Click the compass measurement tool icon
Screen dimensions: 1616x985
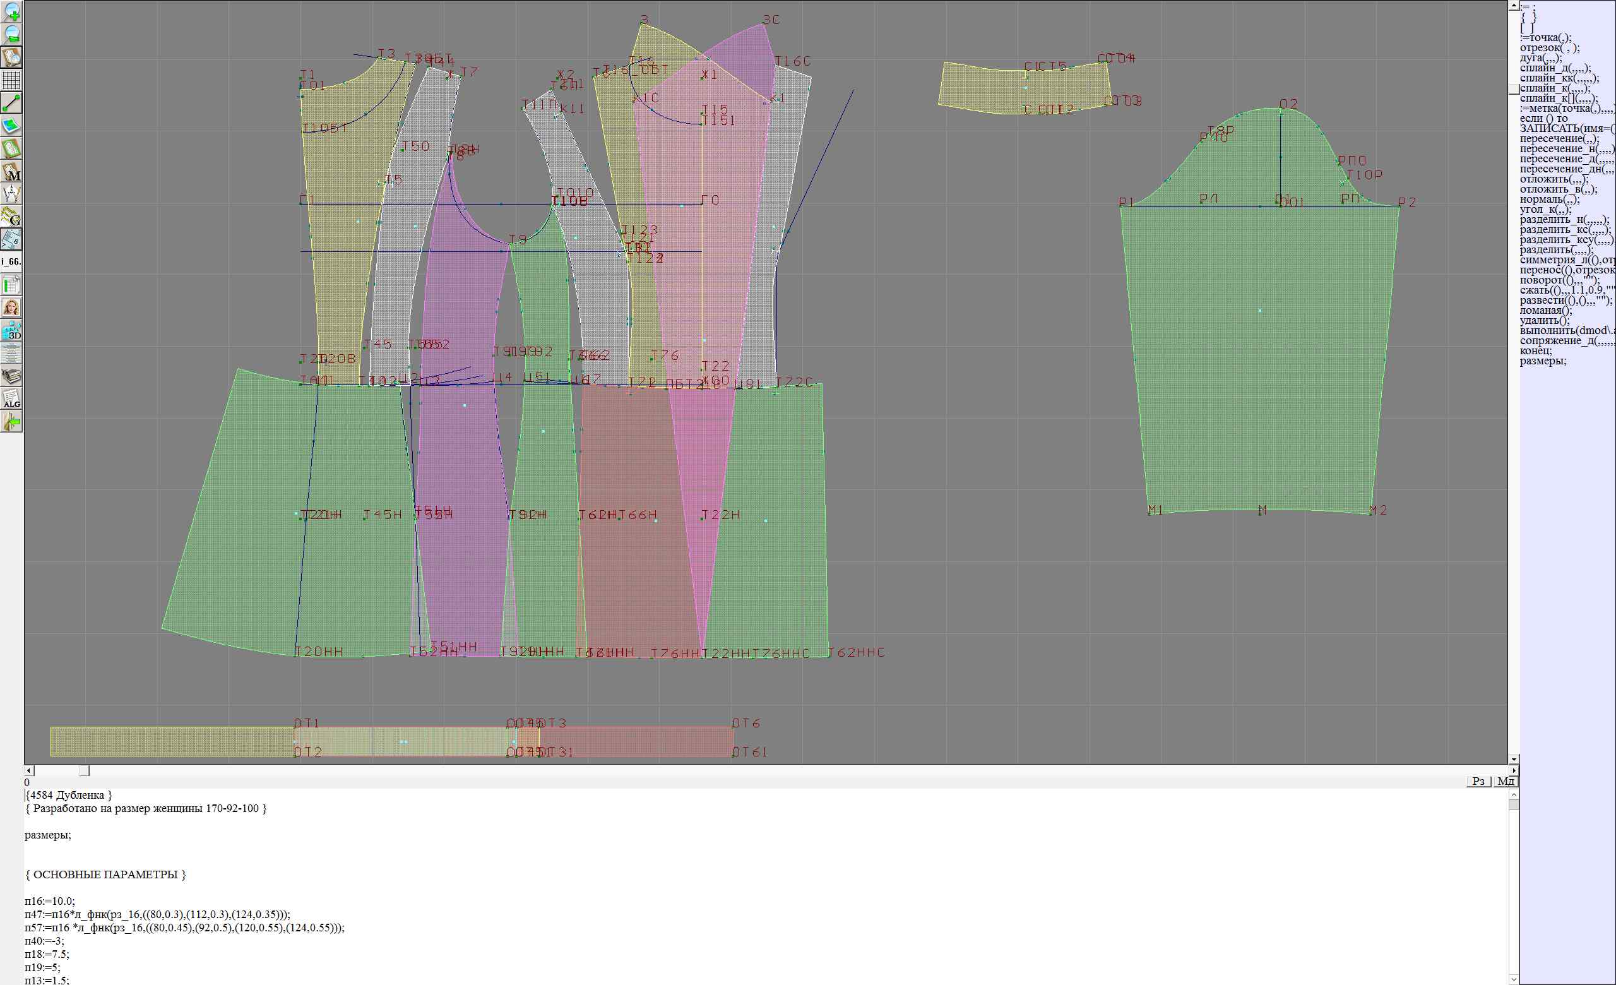point(11,194)
